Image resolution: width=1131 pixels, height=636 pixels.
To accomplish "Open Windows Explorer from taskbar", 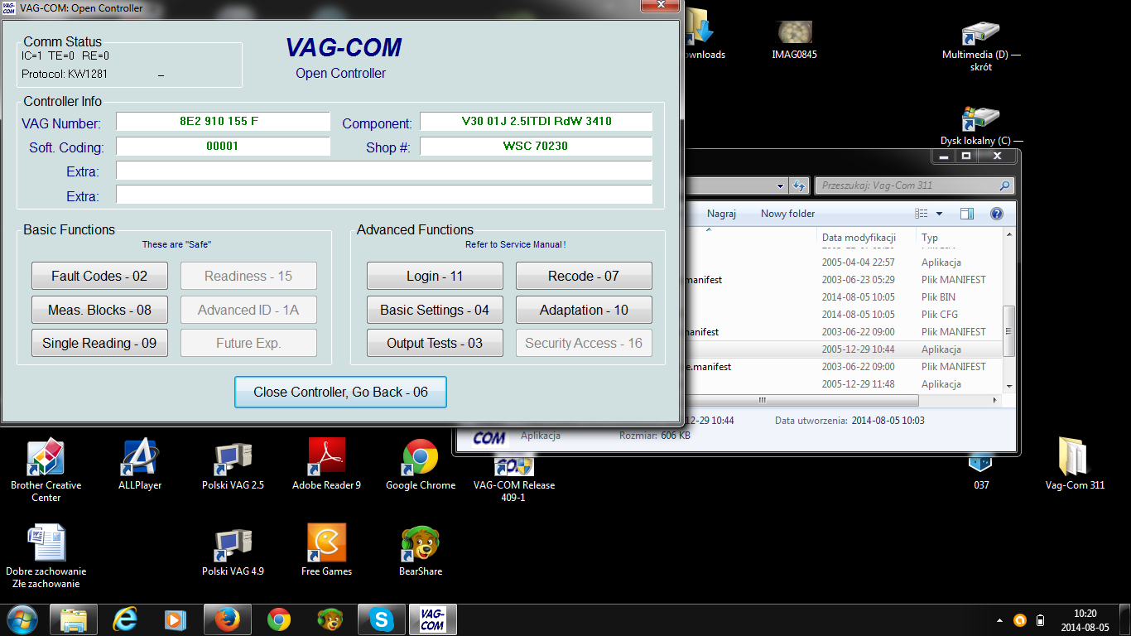I will pyautogui.click(x=74, y=619).
